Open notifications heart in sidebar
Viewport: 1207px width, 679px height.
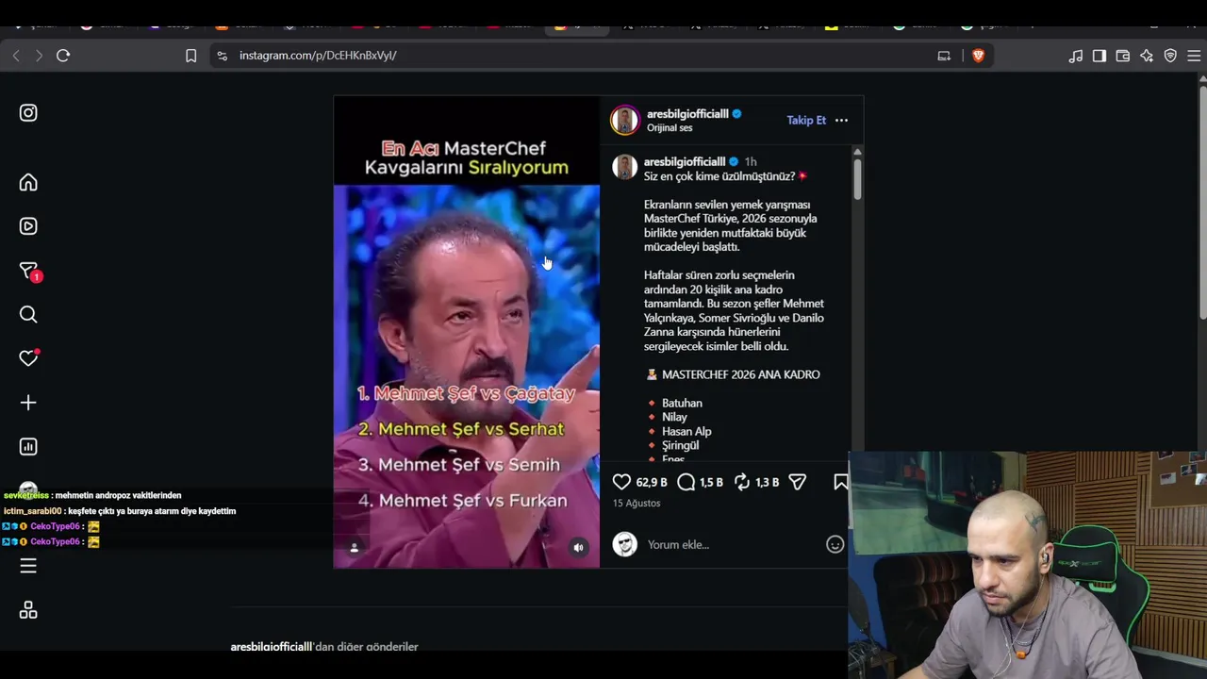point(28,358)
